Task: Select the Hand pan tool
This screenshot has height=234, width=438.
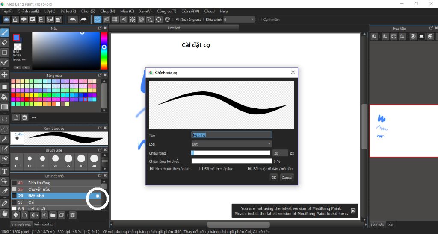Action: [x=4, y=214]
